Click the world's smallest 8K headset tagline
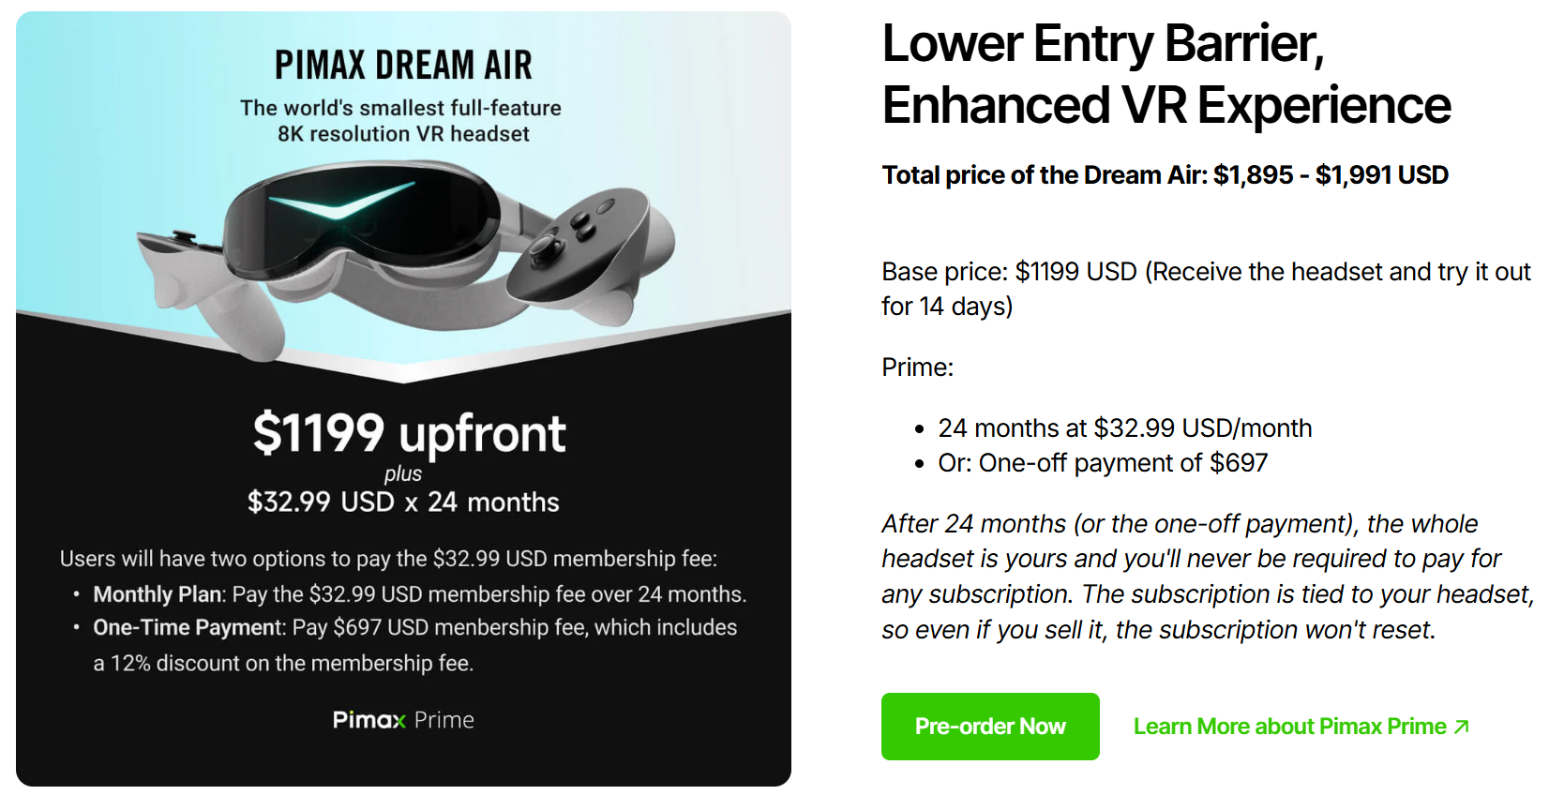Screen dimensions: 1549x795 (x=401, y=121)
